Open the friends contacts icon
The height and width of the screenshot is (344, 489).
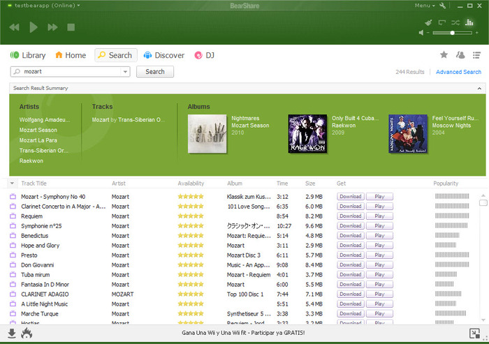click(x=460, y=55)
